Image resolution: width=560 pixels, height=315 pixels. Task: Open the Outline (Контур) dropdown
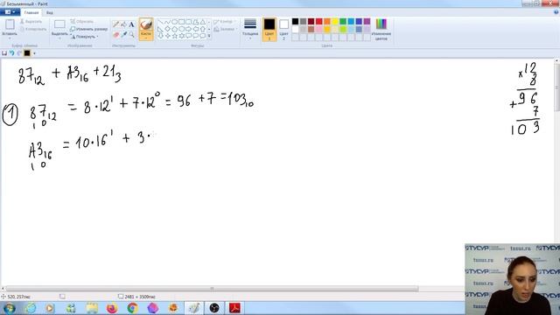[x=225, y=22]
